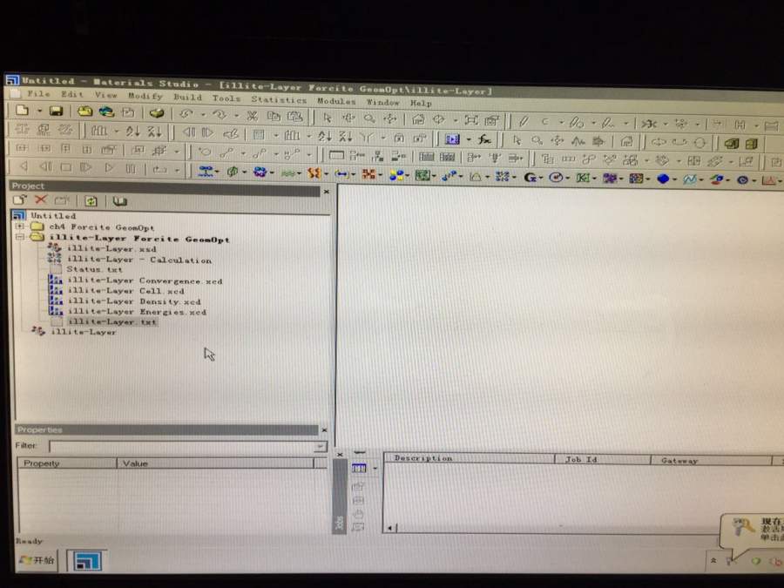Click the Open Project folder icon
This screenshot has width=784, height=588.
(x=84, y=112)
